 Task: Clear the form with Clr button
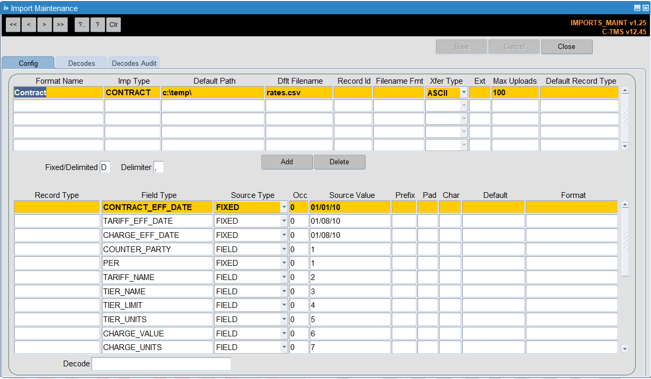[x=114, y=24]
